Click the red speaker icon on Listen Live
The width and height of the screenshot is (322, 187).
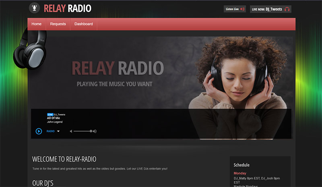tap(242, 9)
